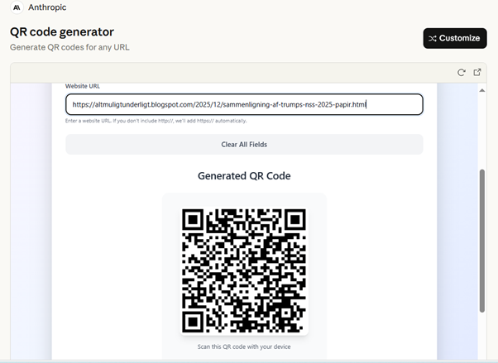Click the 'Generate QR codes for any URL' subtitle
This screenshot has height=363, width=498.
(69, 47)
